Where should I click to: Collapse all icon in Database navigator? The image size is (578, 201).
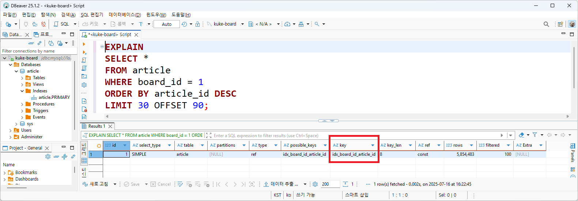coord(31,43)
